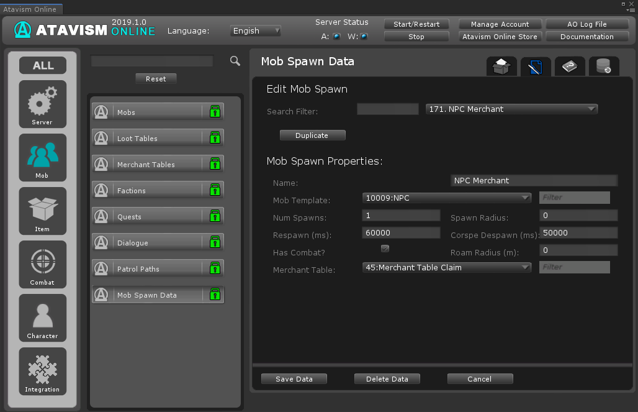The width and height of the screenshot is (638, 412).
Task: Click the Respawn (ms) input field
Action: tap(401, 233)
